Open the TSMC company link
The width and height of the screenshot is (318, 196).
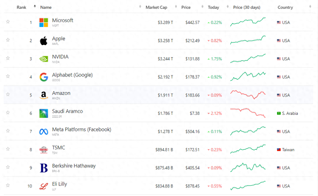59,148
